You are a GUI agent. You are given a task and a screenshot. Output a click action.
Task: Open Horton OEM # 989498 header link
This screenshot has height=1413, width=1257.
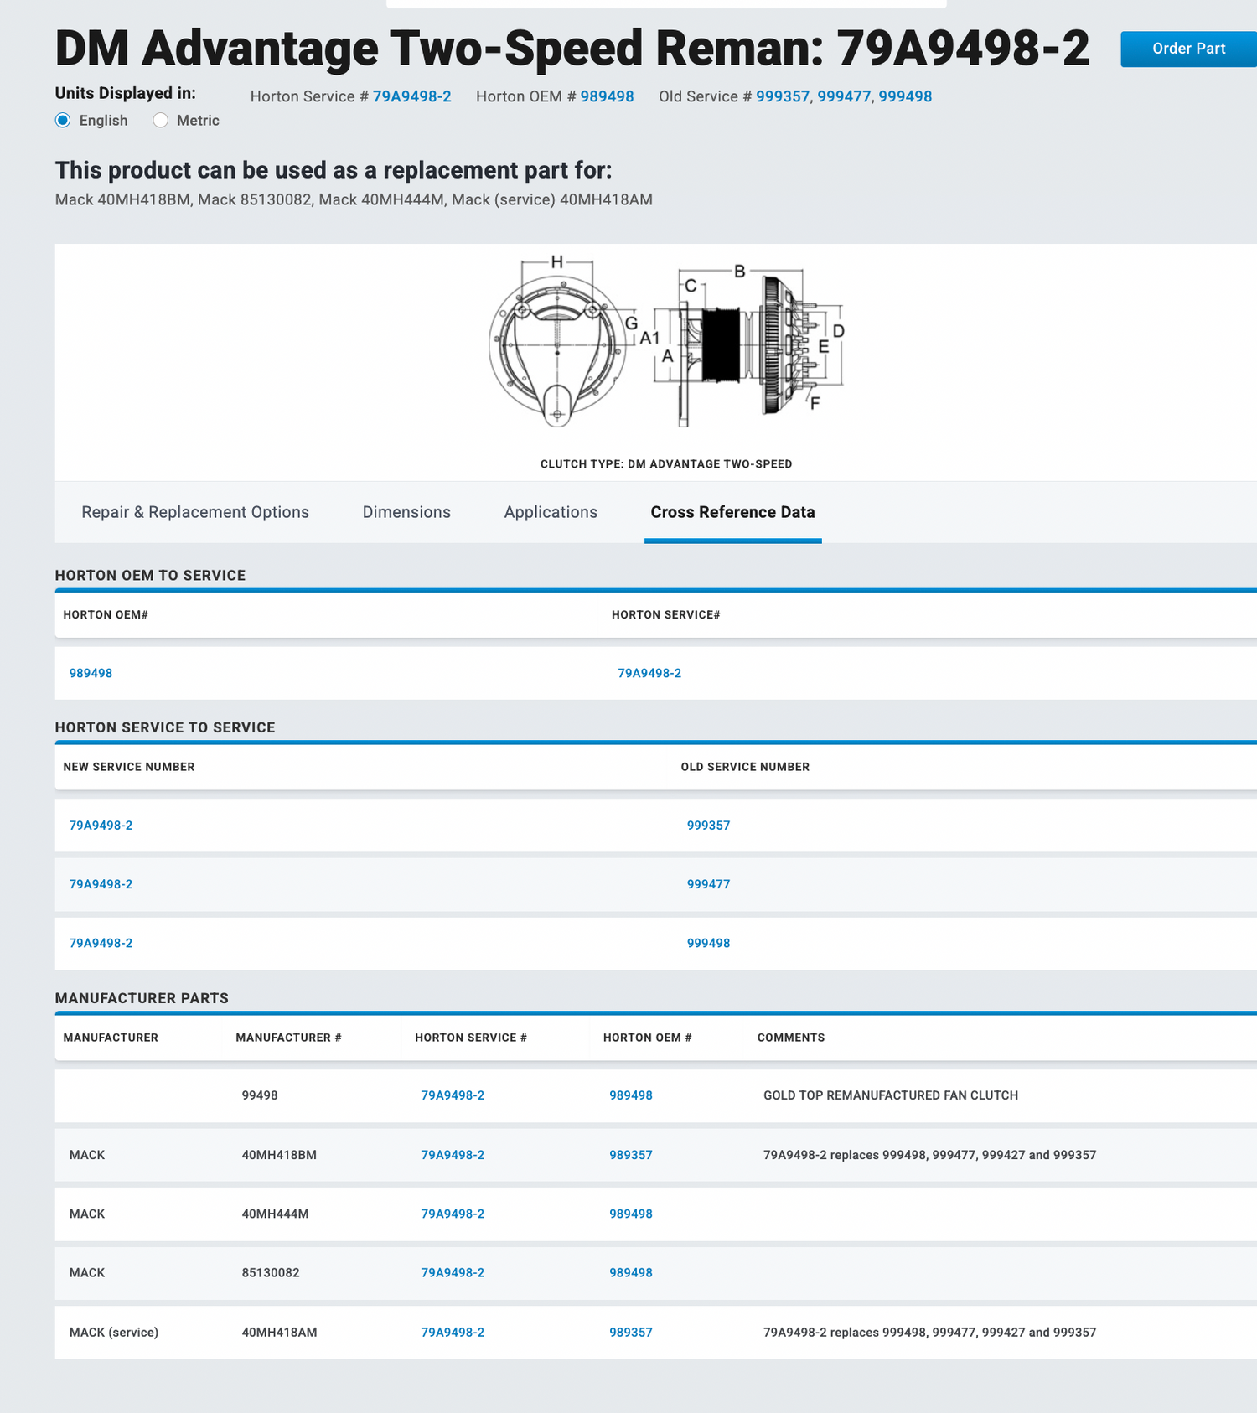click(607, 96)
